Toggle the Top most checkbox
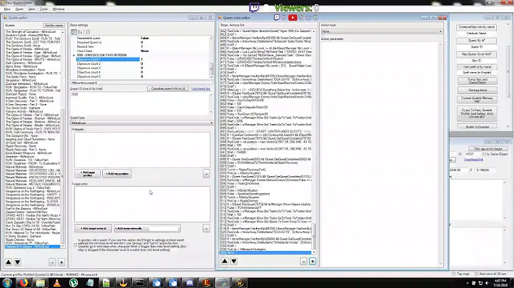The width and height of the screenshot is (514, 288). 454,274
